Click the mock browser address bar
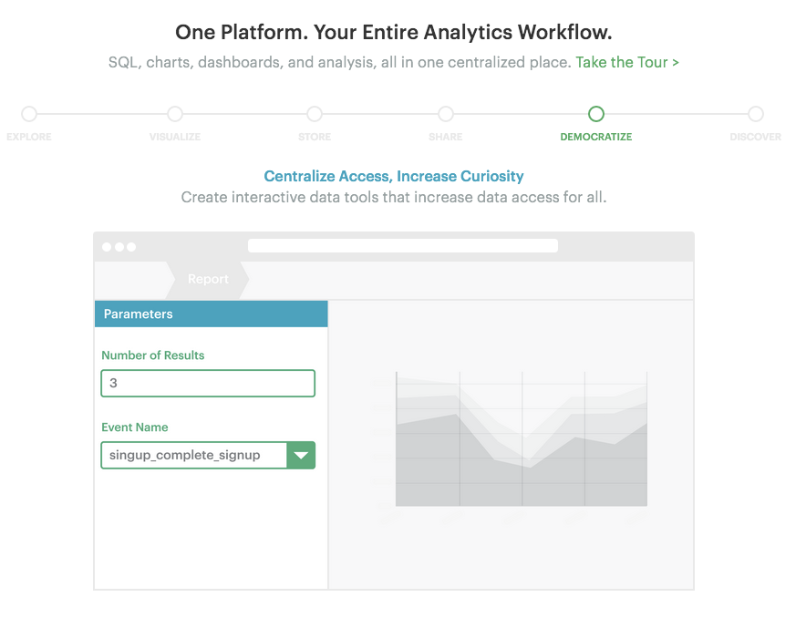The image size is (796, 628). pos(402,246)
